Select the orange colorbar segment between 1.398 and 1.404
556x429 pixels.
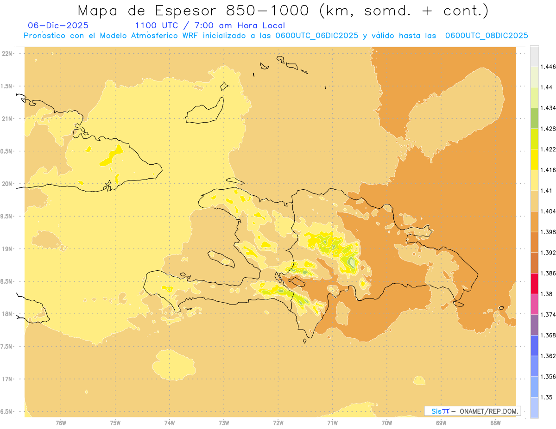534,221
